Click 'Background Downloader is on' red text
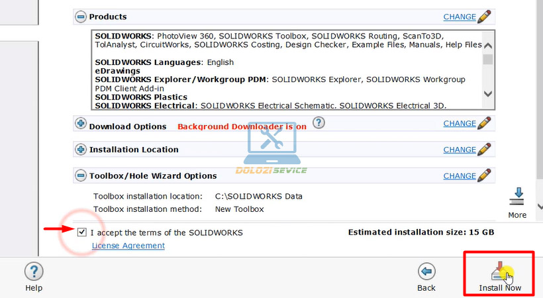543x298 pixels. (242, 126)
